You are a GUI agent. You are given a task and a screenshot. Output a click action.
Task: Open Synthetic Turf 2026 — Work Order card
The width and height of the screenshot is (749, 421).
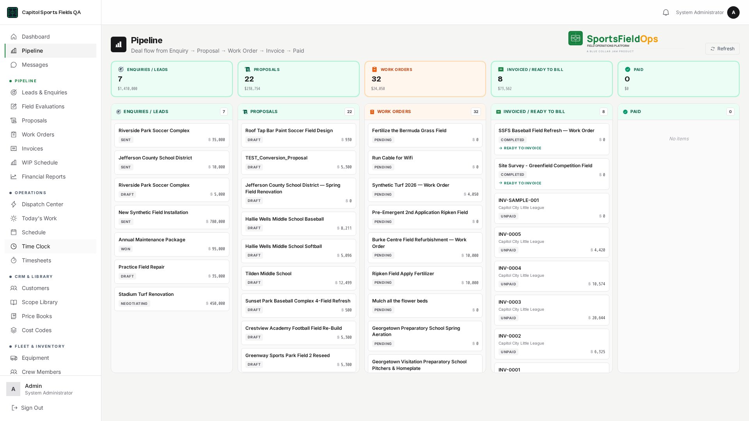425,190
